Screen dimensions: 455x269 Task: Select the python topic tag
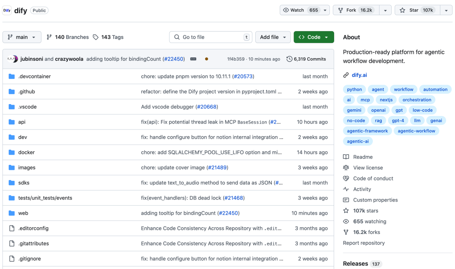click(x=354, y=89)
